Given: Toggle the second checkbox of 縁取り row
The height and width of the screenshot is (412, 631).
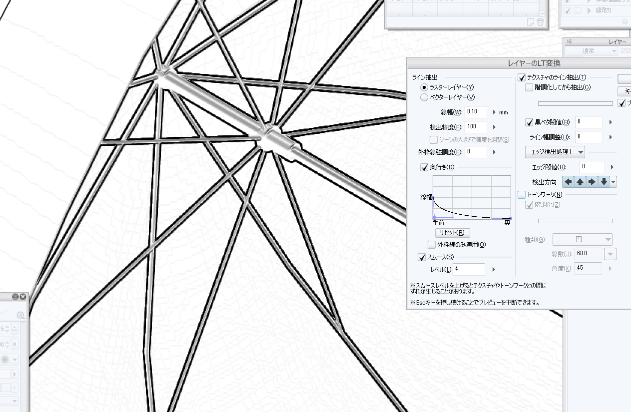Looking at the screenshot, I should [x=577, y=10].
